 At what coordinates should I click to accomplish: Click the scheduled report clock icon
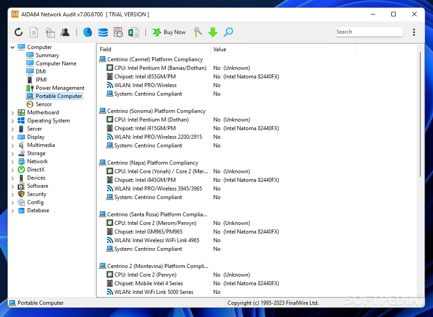pos(118,32)
